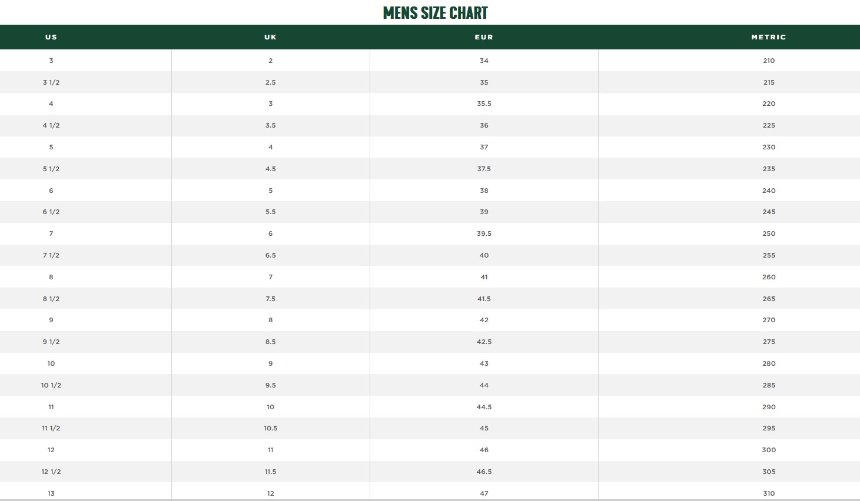
Task: Click the MENS SIZE CHART title
Action: click(x=435, y=13)
